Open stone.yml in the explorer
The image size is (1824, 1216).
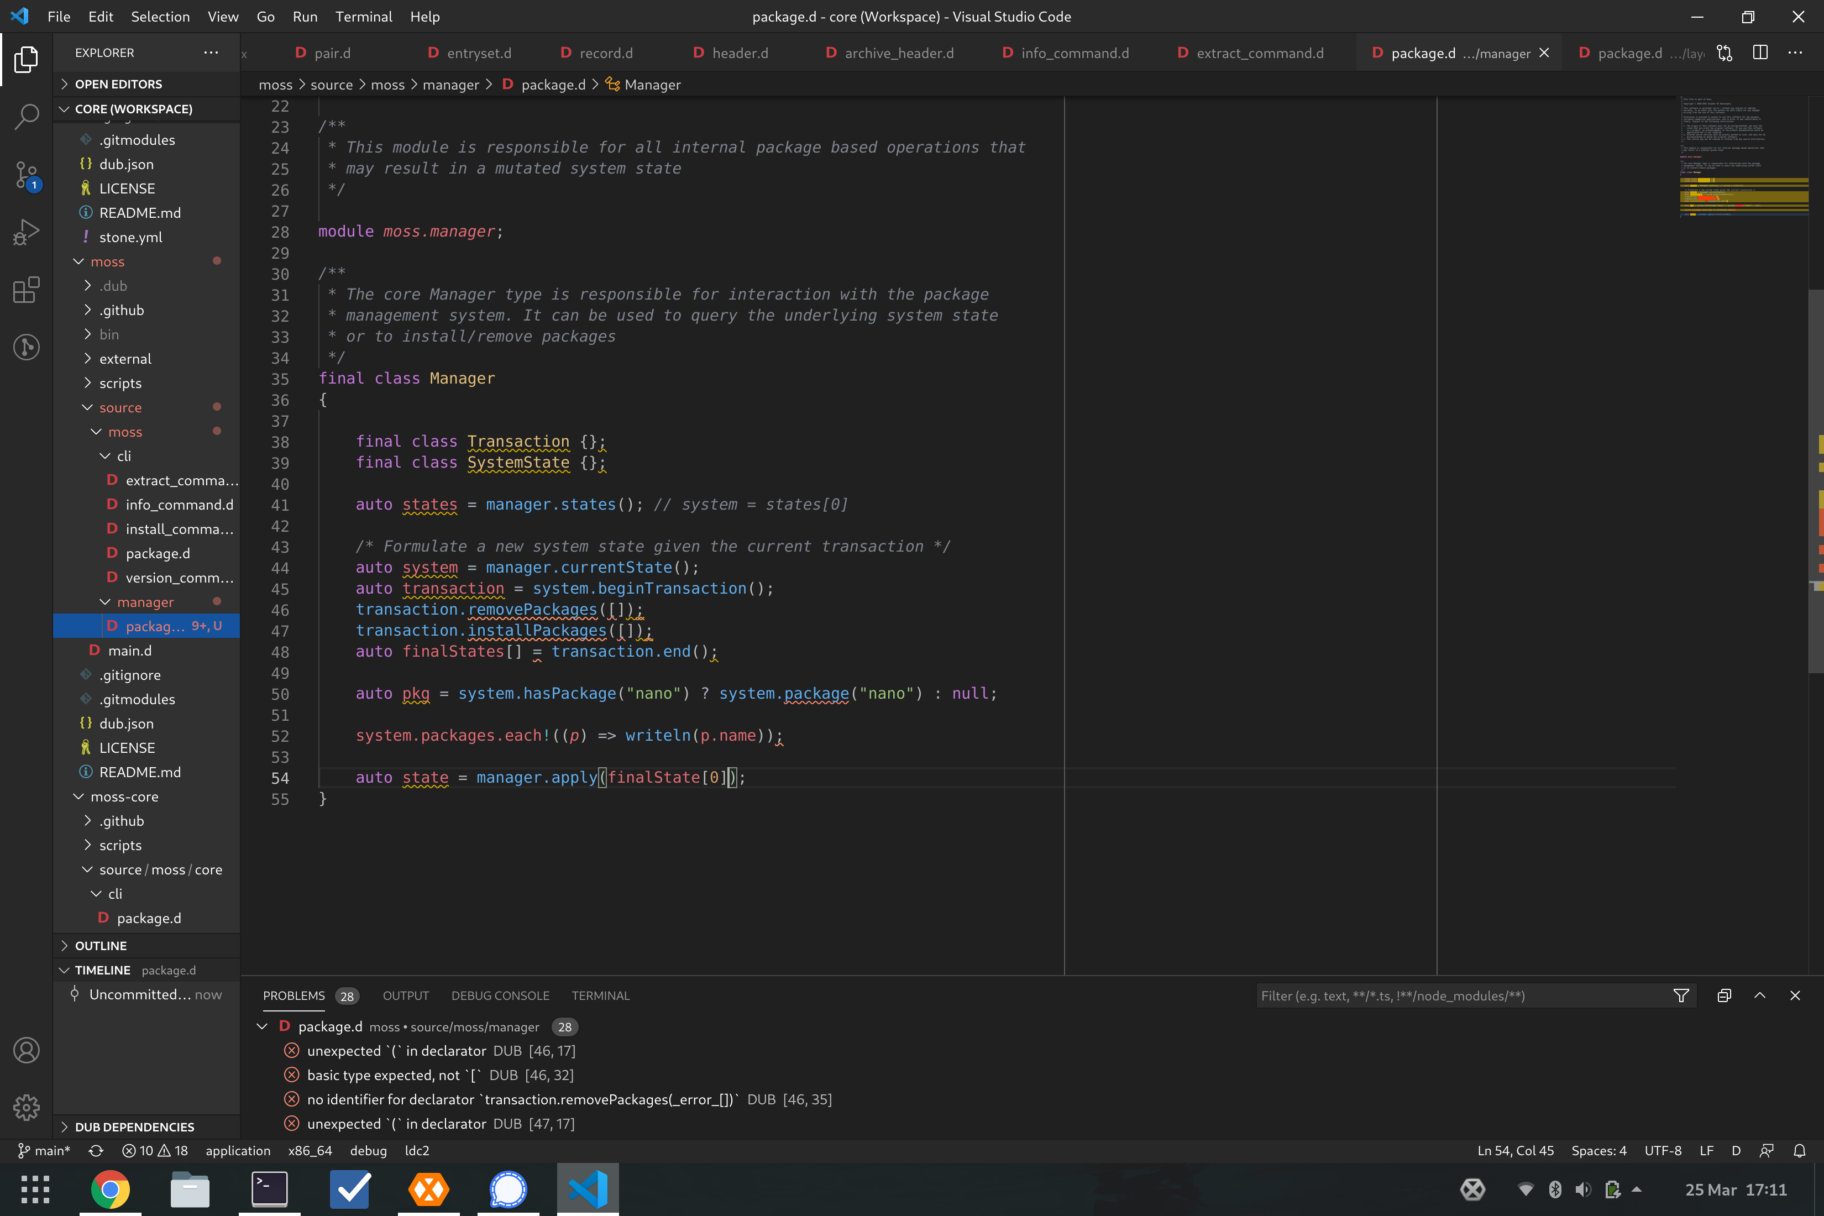pos(146,237)
